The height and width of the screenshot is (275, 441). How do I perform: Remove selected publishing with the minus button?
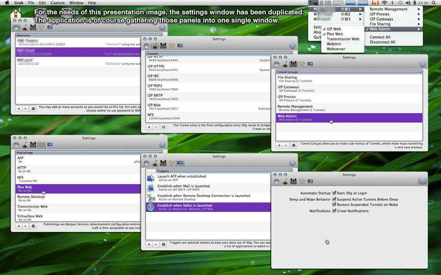pos(25,226)
